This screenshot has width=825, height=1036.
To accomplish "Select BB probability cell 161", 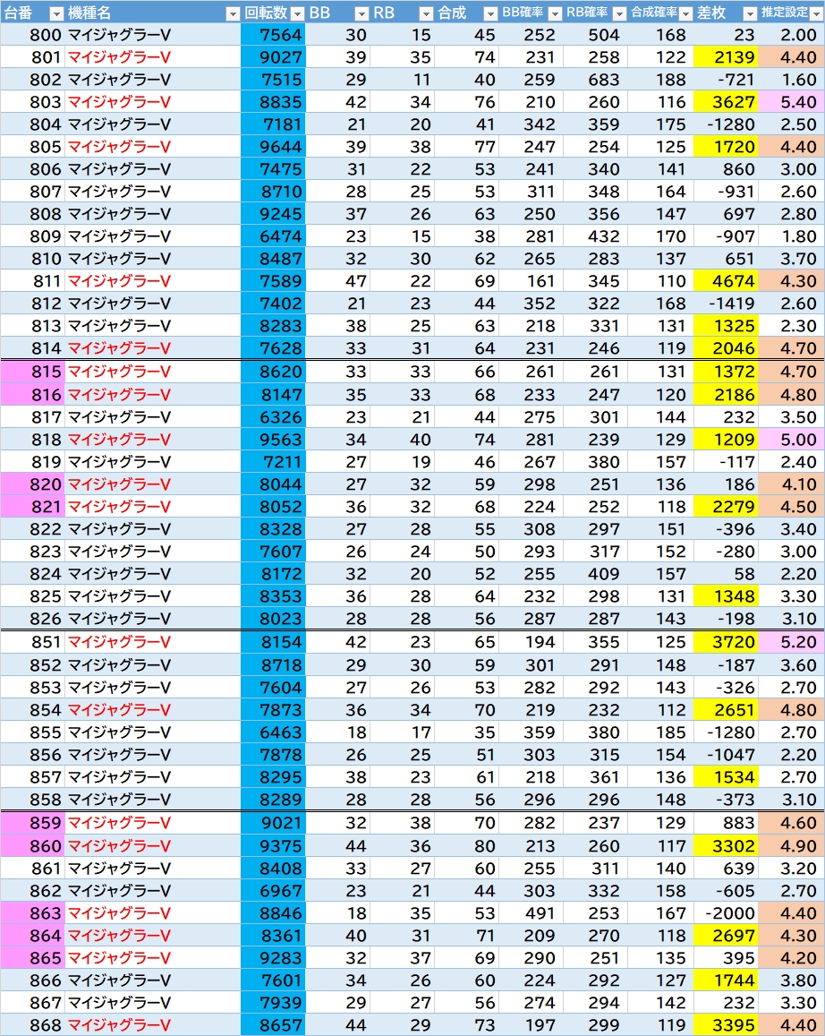I will 532,281.
